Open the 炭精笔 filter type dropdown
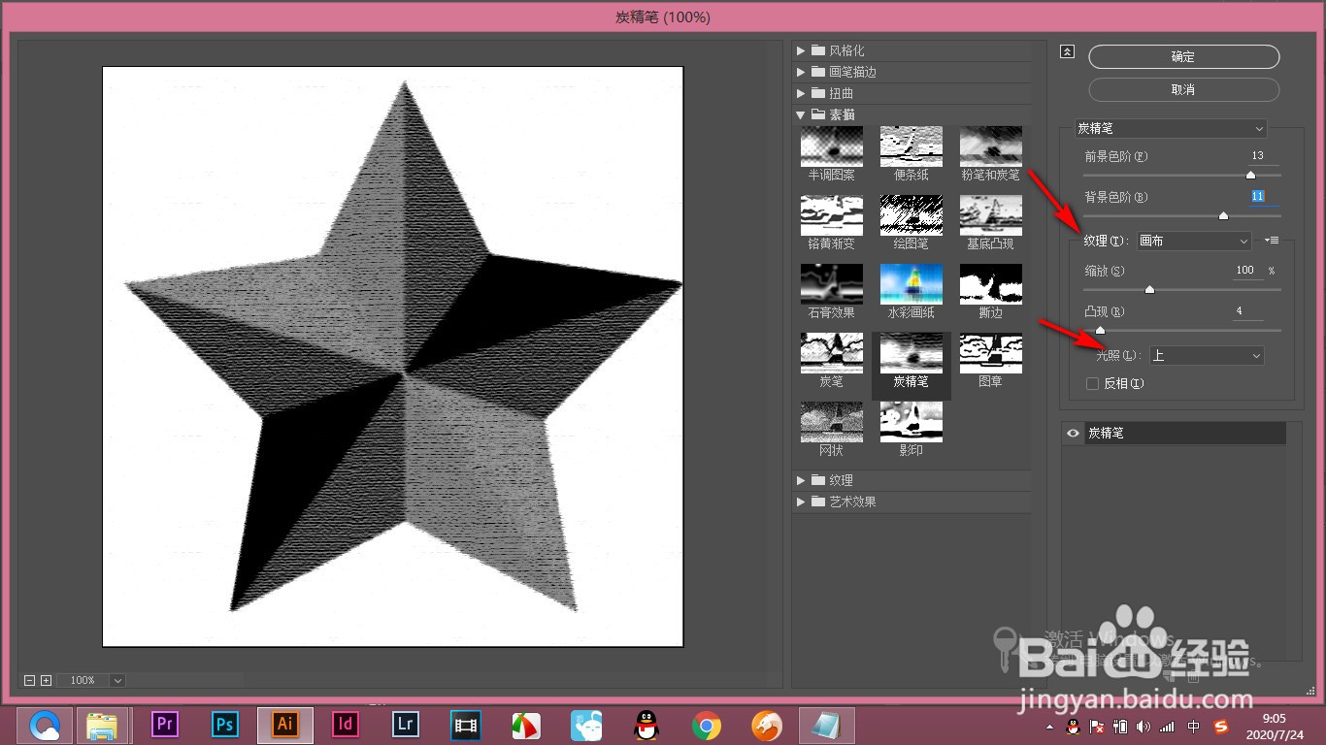1326x745 pixels. coord(1171,128)
